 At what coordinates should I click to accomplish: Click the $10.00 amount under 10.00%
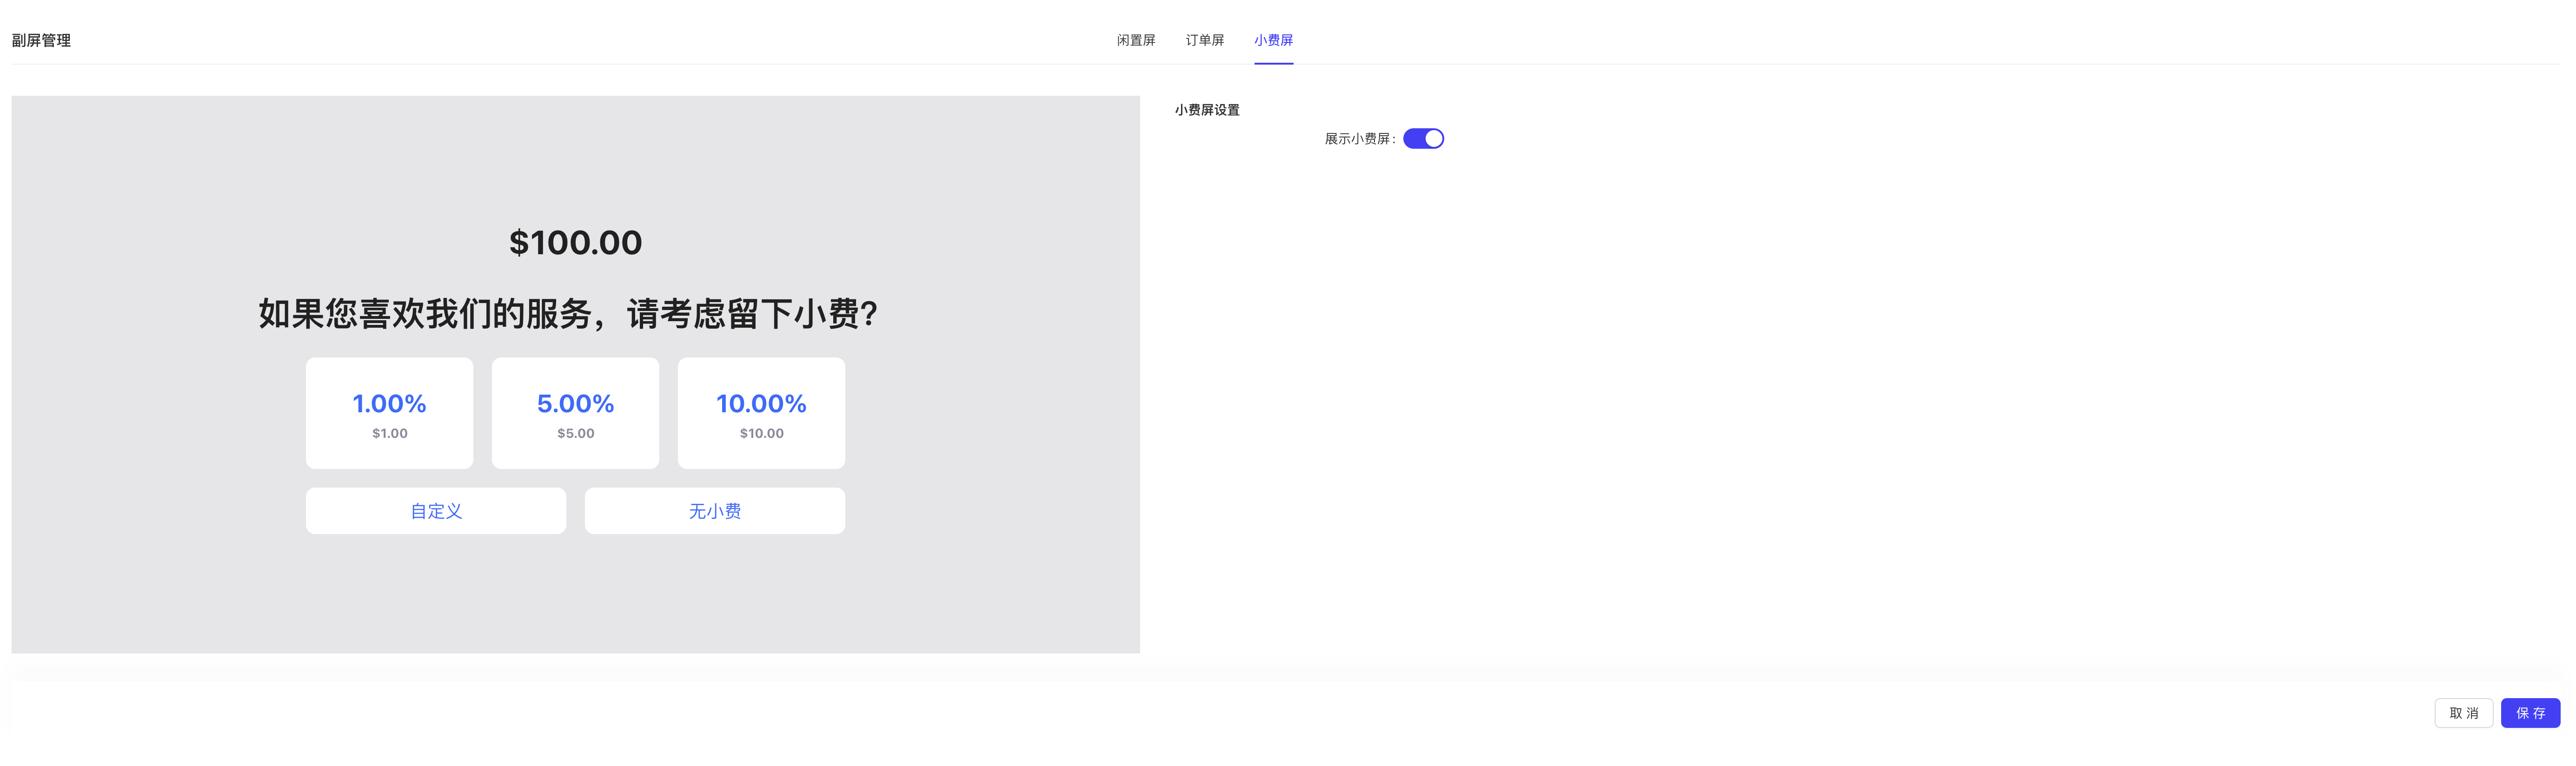click(x=761, y=433)
